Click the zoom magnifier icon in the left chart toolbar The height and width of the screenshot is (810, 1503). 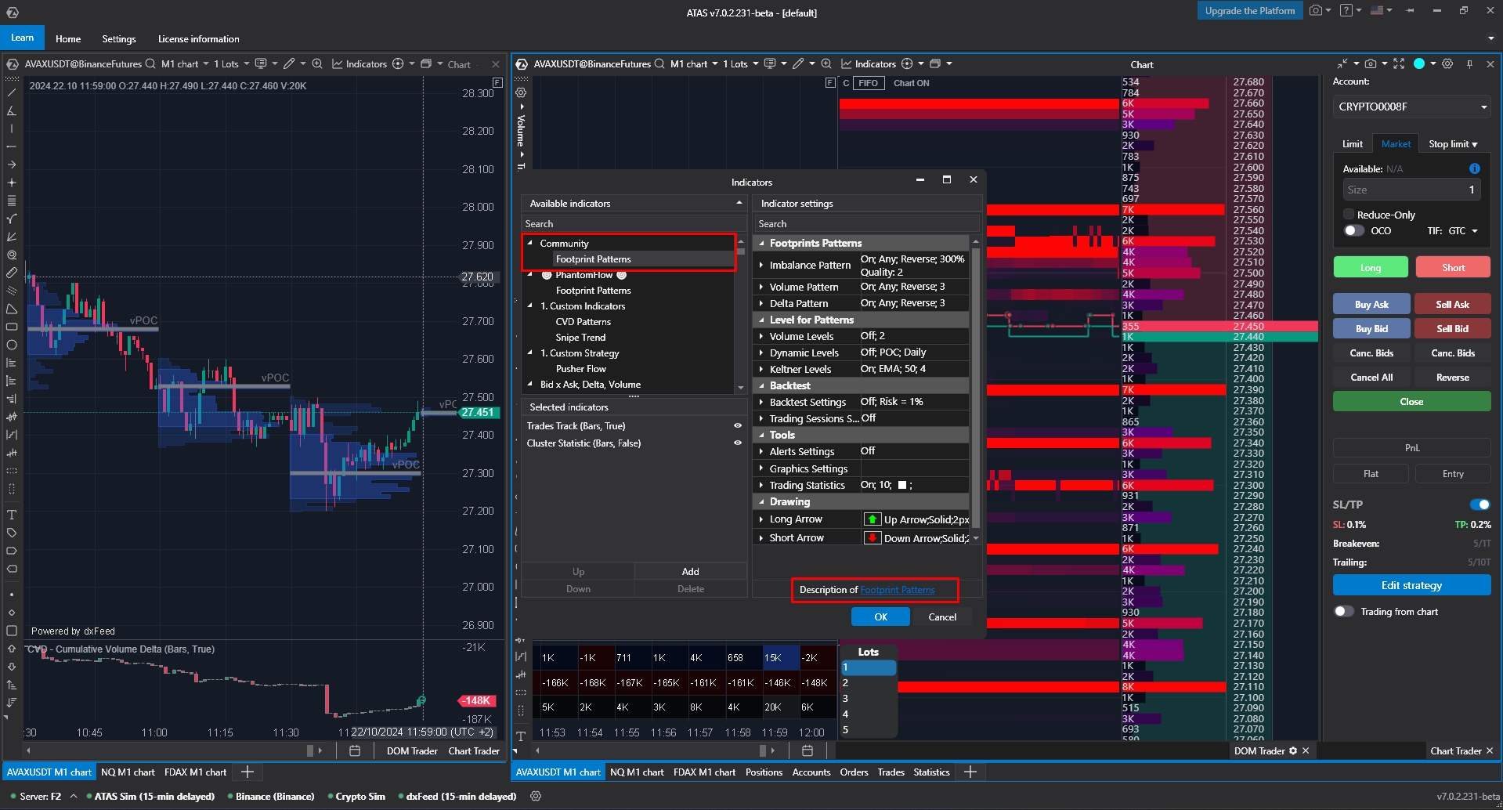[317, 64]
